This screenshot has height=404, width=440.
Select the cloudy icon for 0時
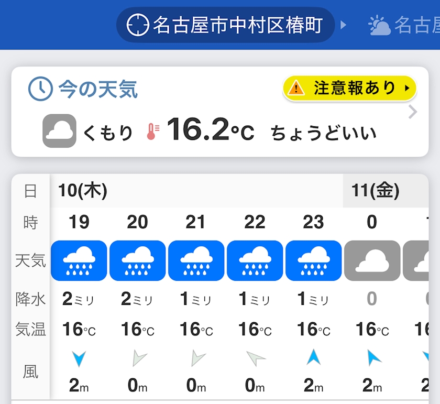coord(372,260)
